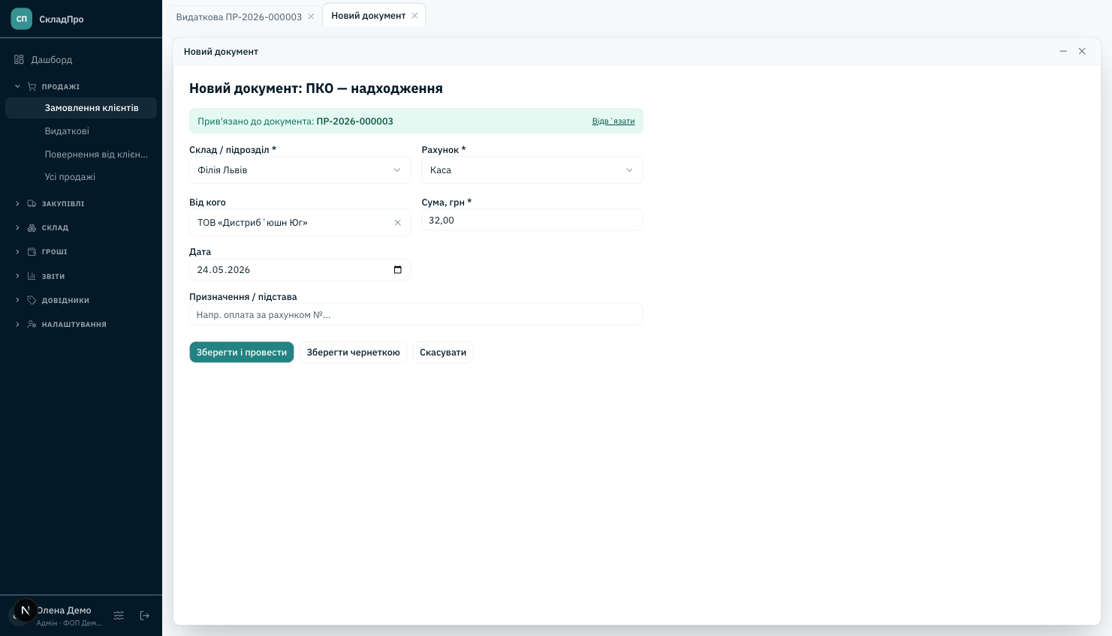Click the Дата value 24.05.2026
This screenshot has width=1112, height=636.
click(x=224, y=270)
